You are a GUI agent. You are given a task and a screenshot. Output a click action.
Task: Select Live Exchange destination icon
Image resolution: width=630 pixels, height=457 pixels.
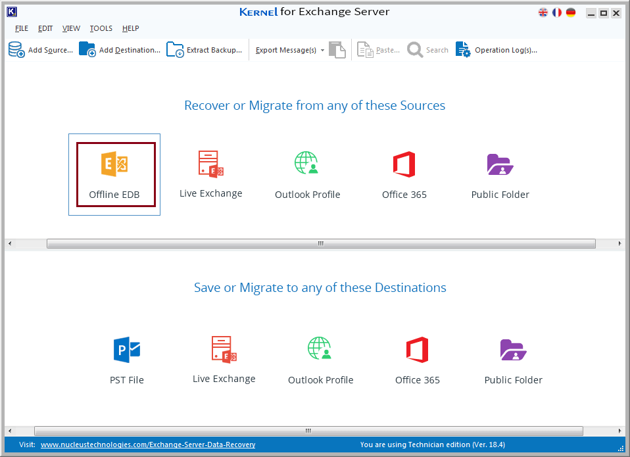[x=224, y=350]
